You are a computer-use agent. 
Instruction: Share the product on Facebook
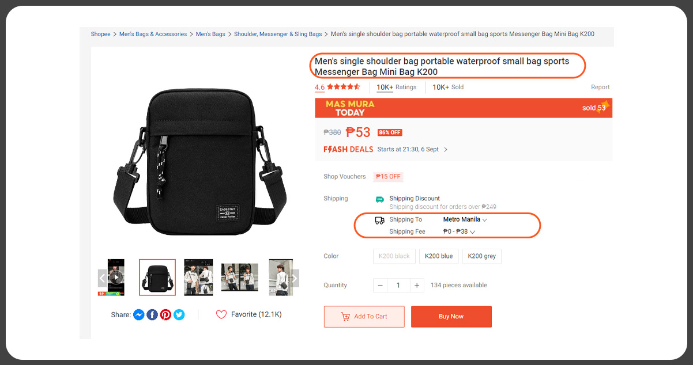152,314
